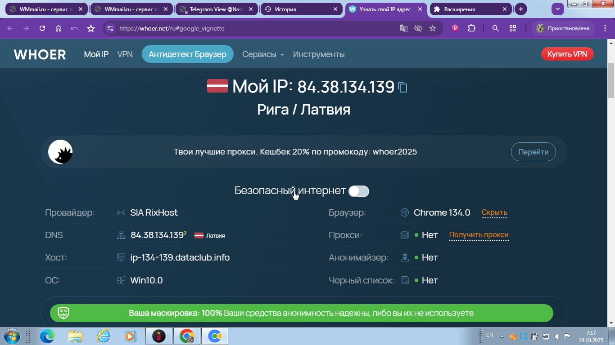Open the Инструменты menu item
Viewport: 615px width, 345px height.
[x=319, y=54]
